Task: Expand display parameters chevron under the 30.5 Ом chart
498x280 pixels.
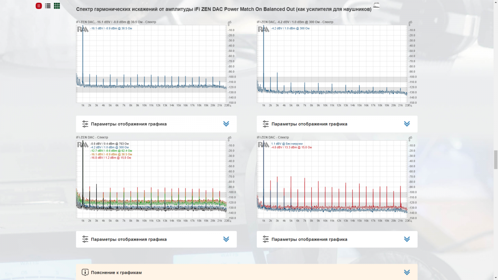Action: (x=226, y=124)
